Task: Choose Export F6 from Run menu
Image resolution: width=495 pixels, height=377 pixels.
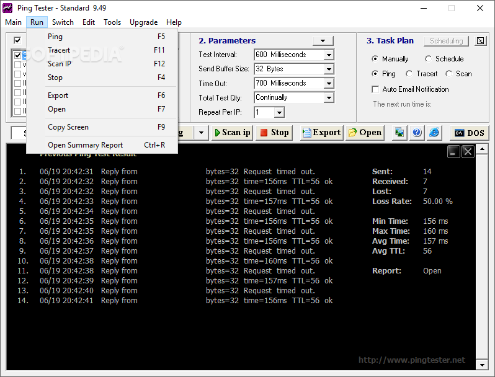Action: (102, 95)
